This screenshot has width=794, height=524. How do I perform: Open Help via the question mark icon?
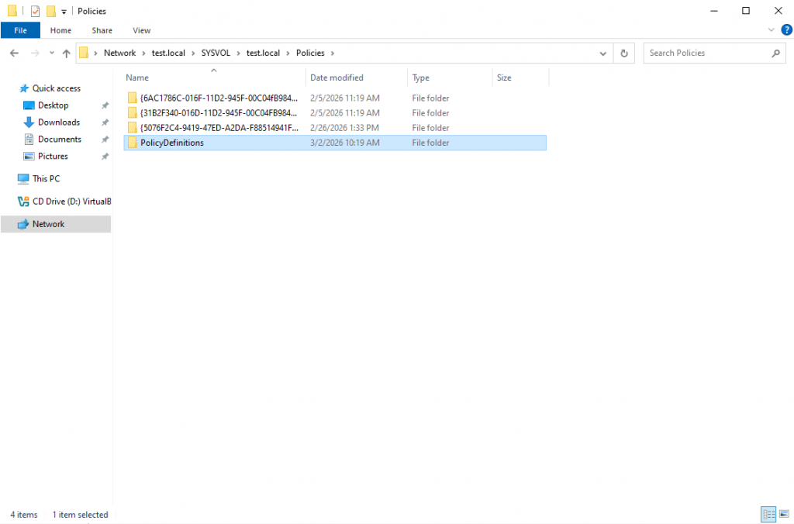786,30
